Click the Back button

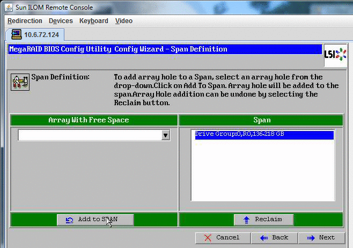275,238
